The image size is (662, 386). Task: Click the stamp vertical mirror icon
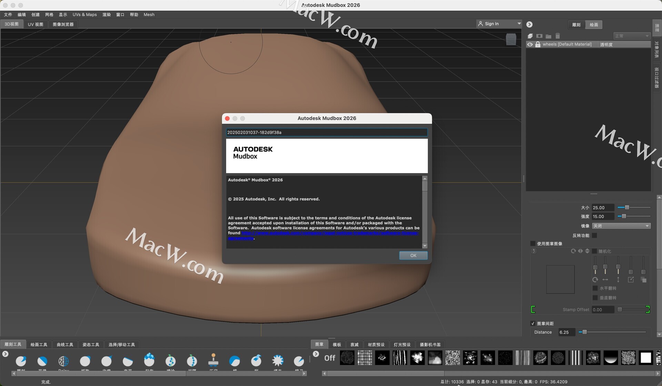click(x=587, y=251)
